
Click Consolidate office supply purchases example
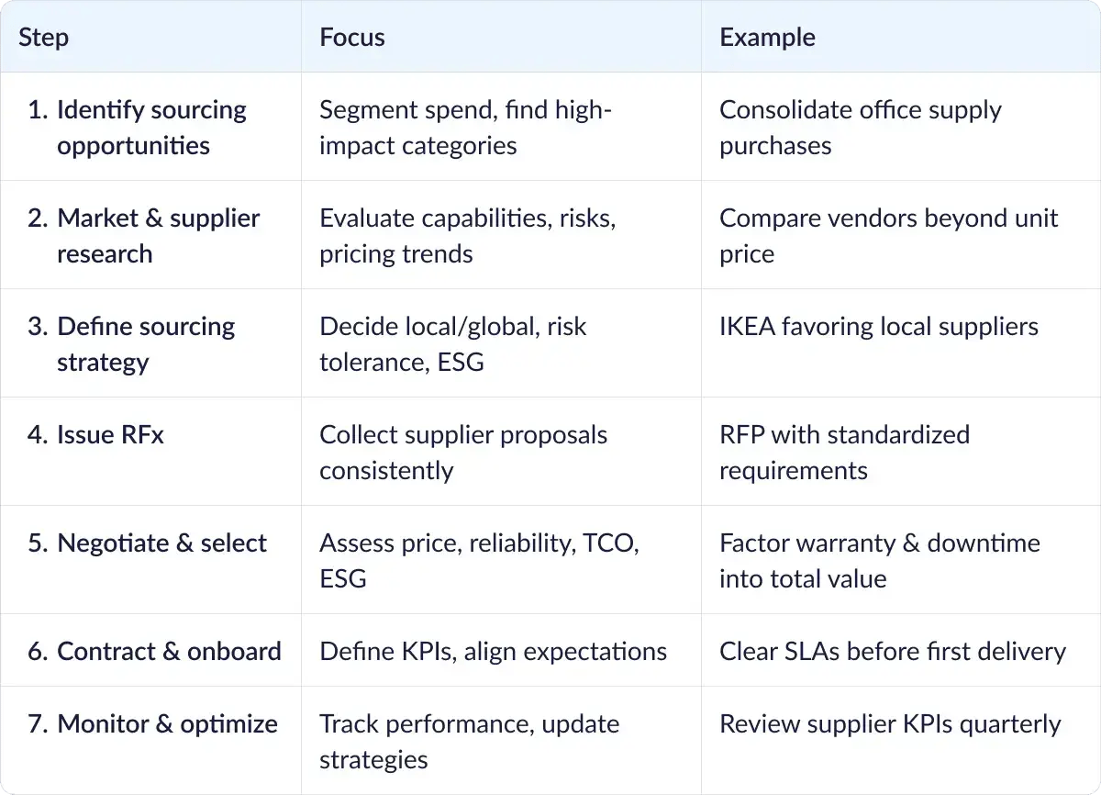860,128
